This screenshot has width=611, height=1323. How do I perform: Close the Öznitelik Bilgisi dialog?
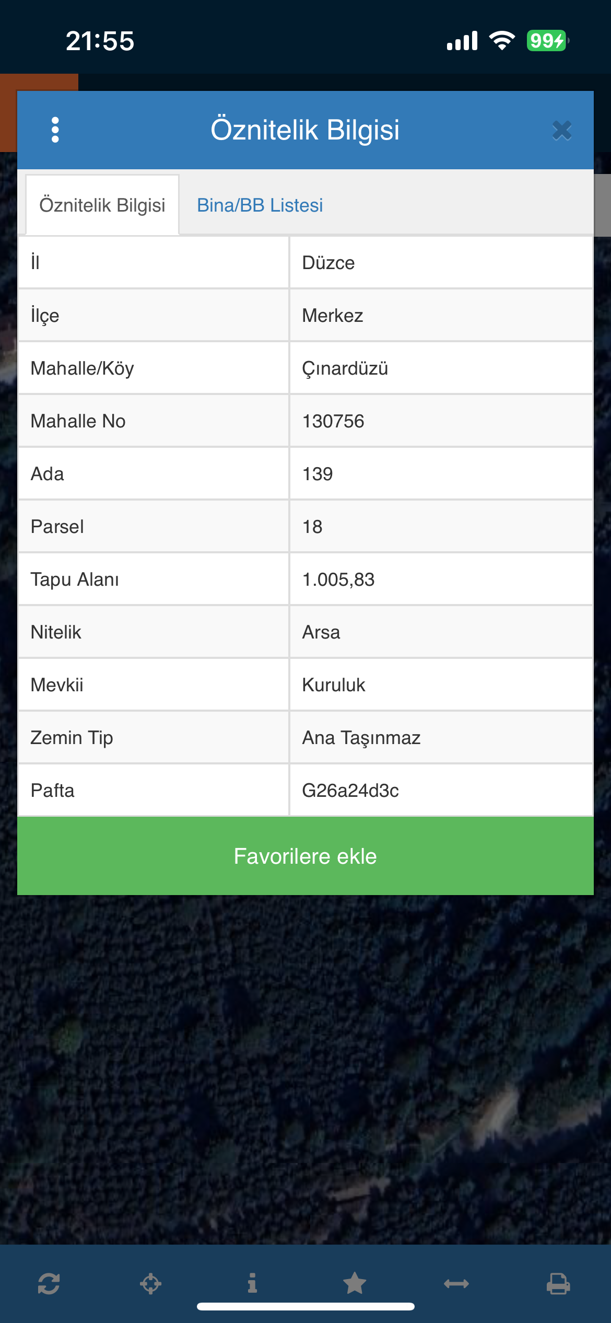[562, 131]
